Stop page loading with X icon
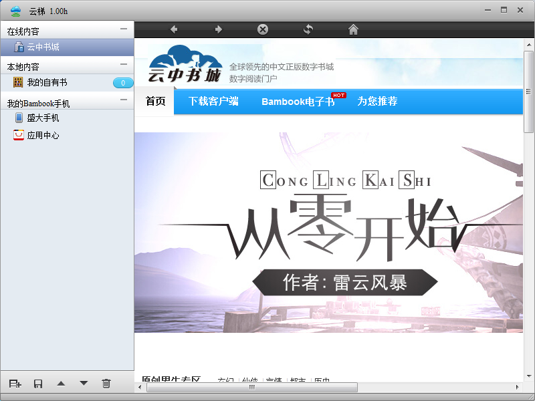535x401 pixels. point(263,29)
